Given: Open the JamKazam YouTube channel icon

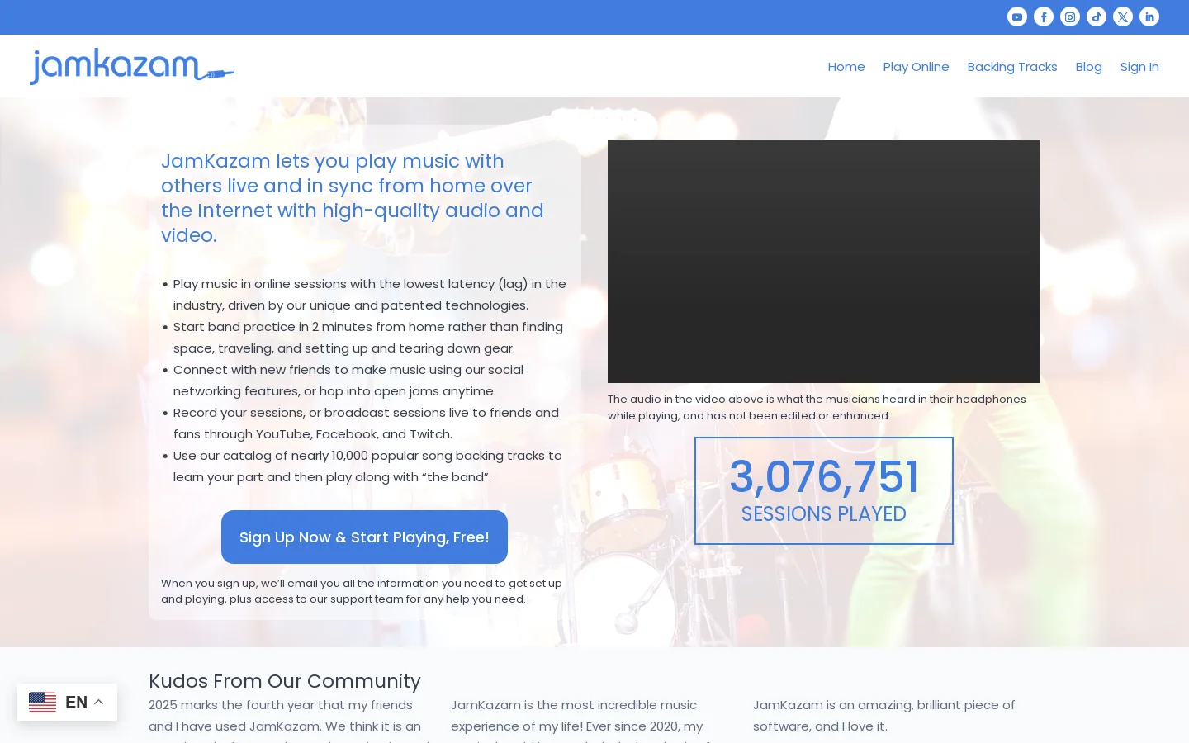Looking at the screenshot, I should point(1017,17).
